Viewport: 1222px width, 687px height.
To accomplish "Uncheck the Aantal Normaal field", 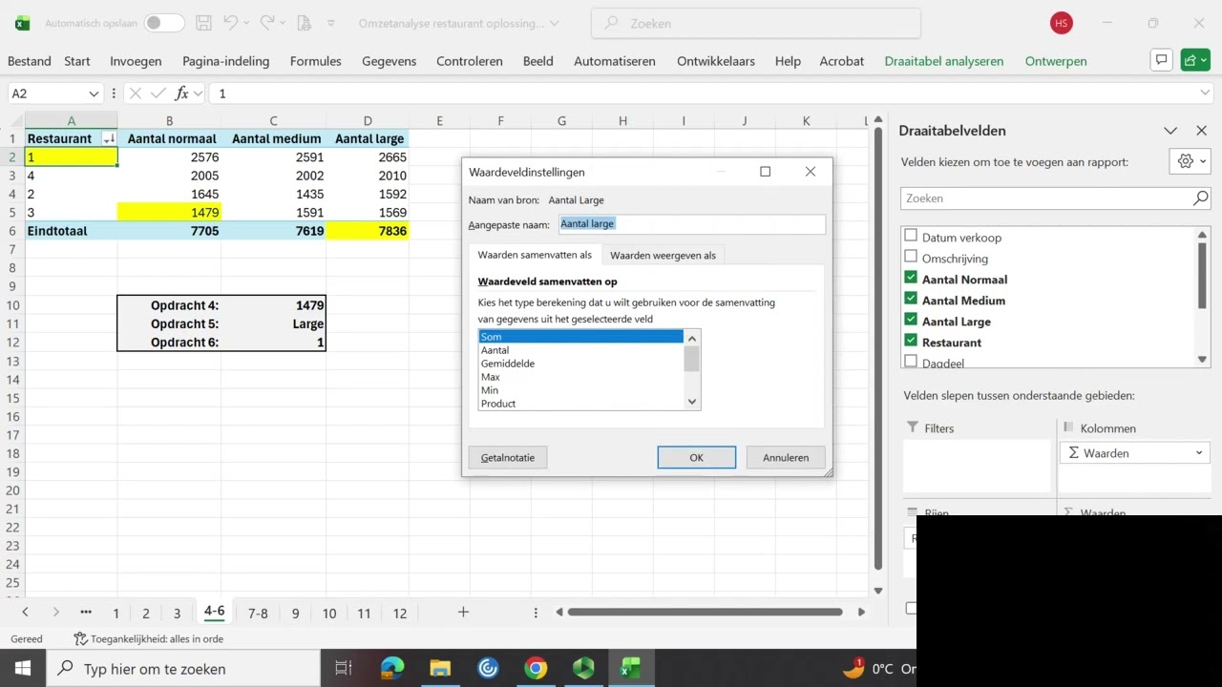I will pos(911,278).
